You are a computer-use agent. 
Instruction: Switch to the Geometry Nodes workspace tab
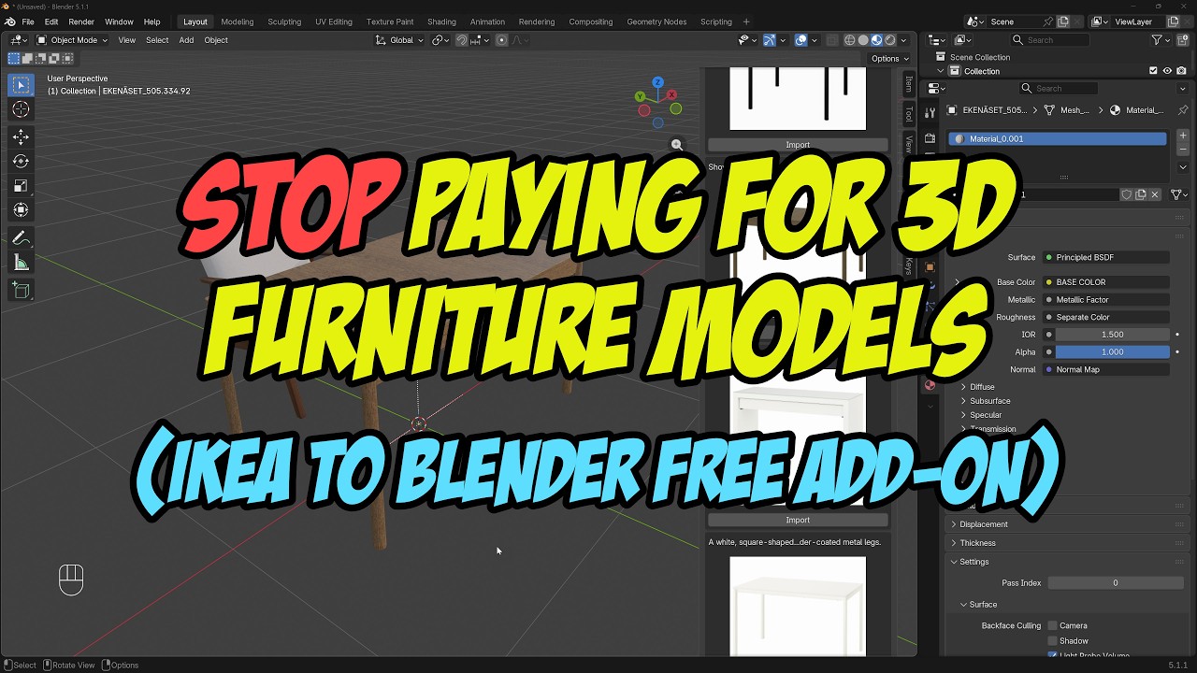pyautogui.click(x=656, y=21)
